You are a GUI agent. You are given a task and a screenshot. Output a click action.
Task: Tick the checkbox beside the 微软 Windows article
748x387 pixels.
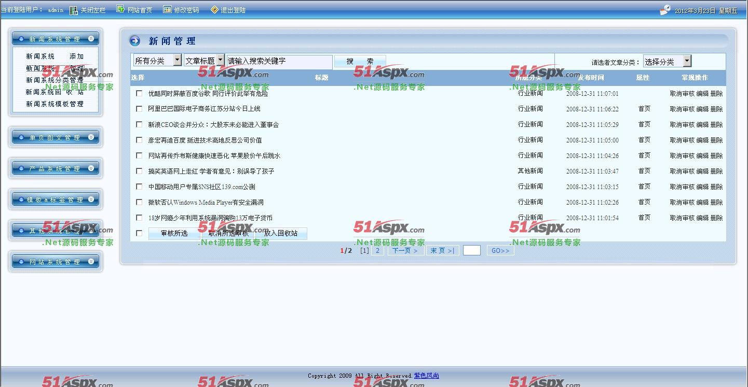tap(139, 202)
